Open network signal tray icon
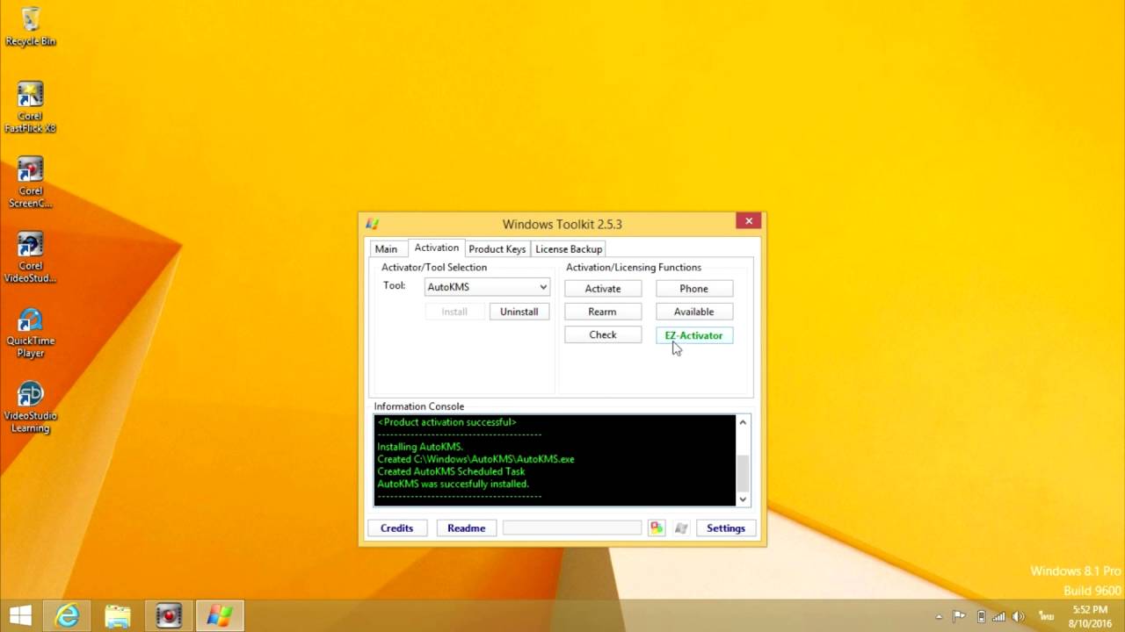The height and width of the screenshot is (632, 1125). [x=999, y=616]
